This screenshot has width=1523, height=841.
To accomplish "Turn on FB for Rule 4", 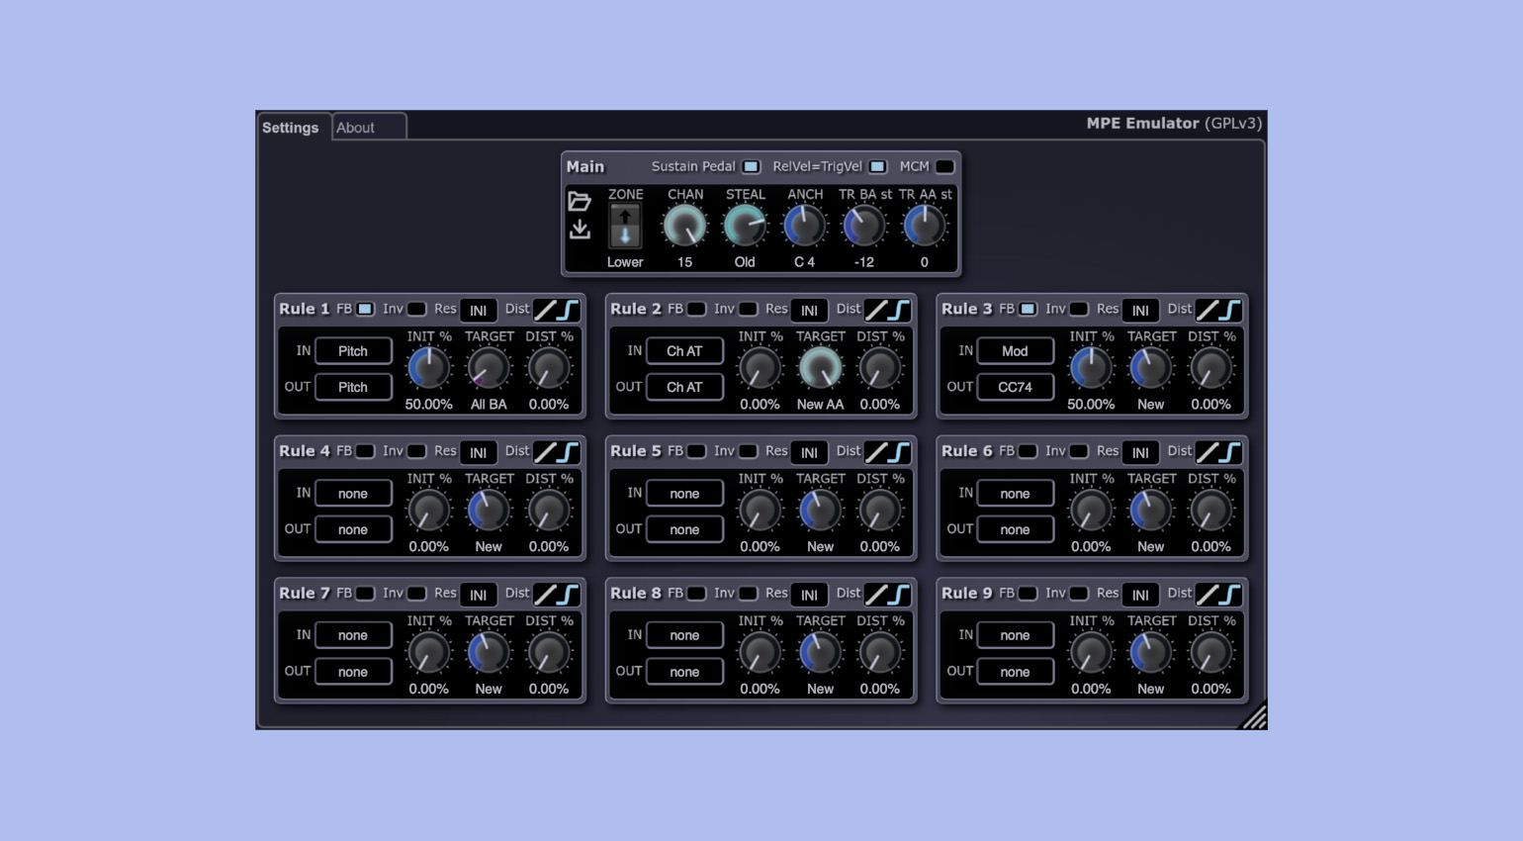I will click(365, 451).
